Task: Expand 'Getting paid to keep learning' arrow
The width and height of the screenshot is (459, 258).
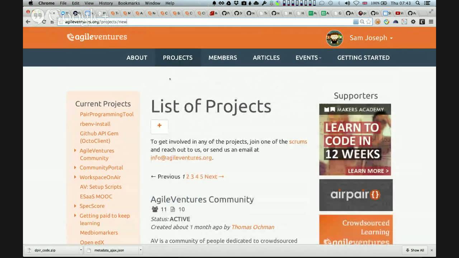Action: [x=75, y=216]
